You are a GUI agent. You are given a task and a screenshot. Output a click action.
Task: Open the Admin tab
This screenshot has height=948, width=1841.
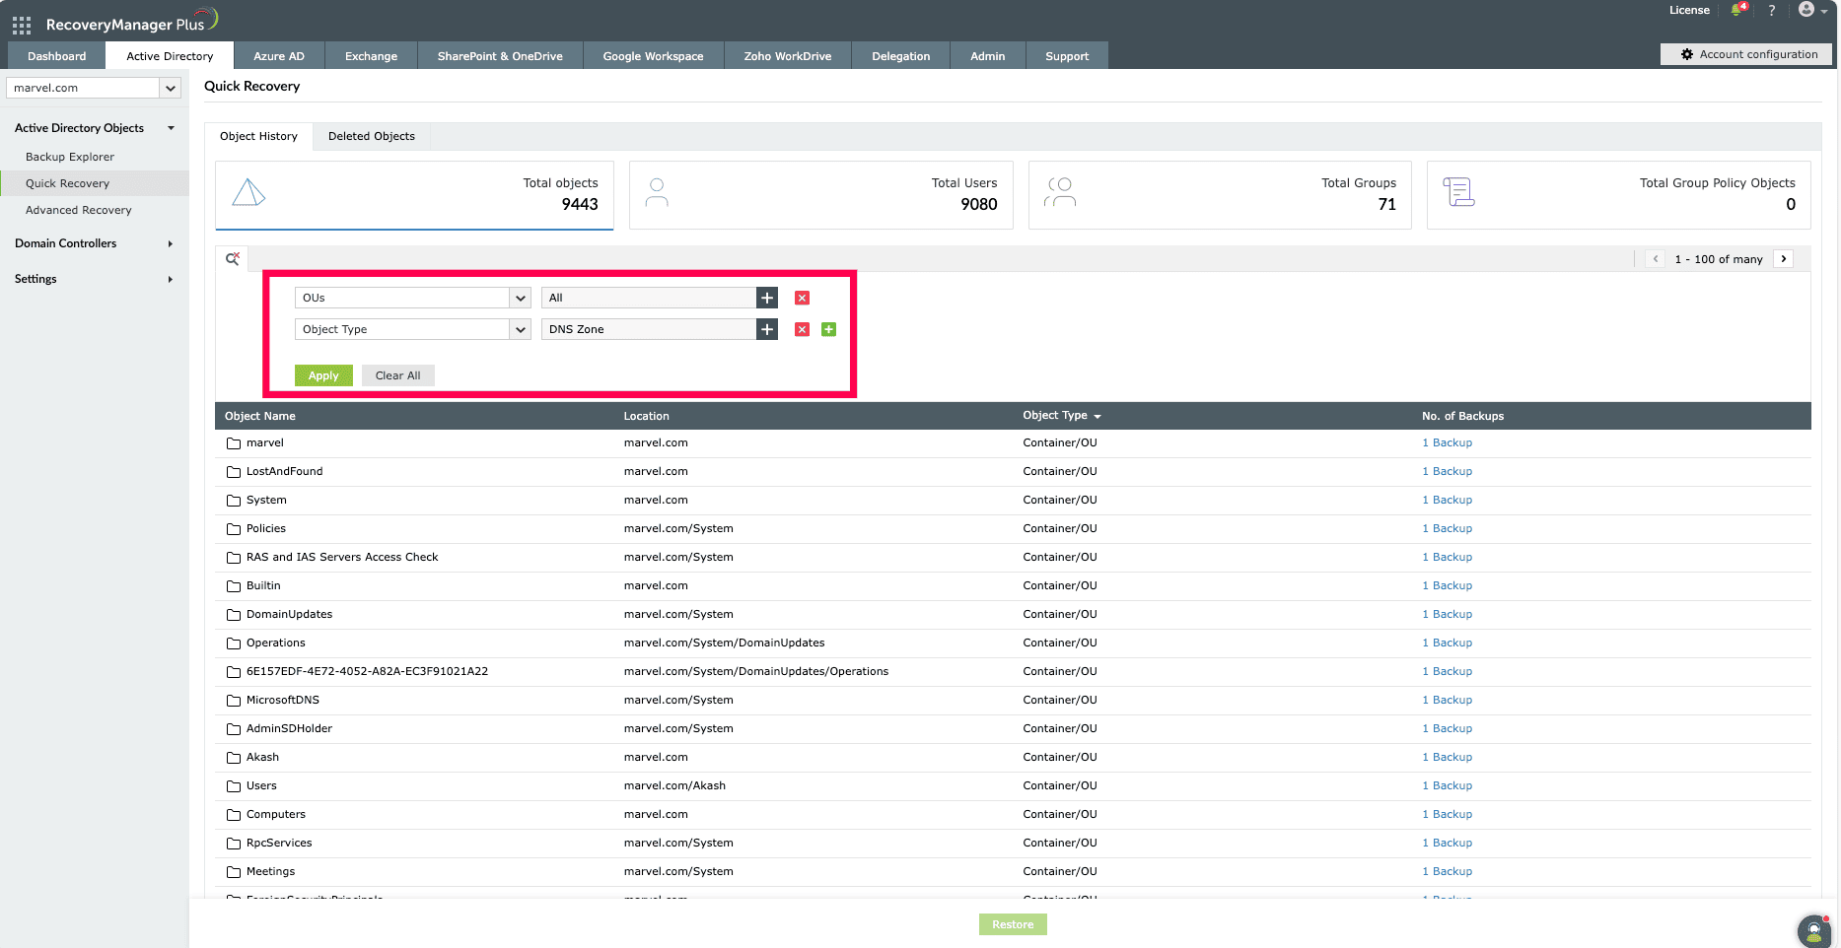pyautogui.click(x=988, y=56)
